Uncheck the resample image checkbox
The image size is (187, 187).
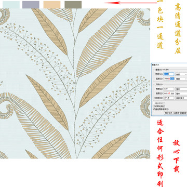[154, 109]
